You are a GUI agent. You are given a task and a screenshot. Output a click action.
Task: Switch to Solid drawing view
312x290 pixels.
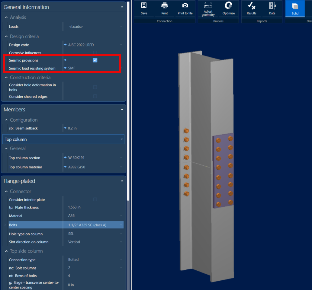[x=295, y=8]
